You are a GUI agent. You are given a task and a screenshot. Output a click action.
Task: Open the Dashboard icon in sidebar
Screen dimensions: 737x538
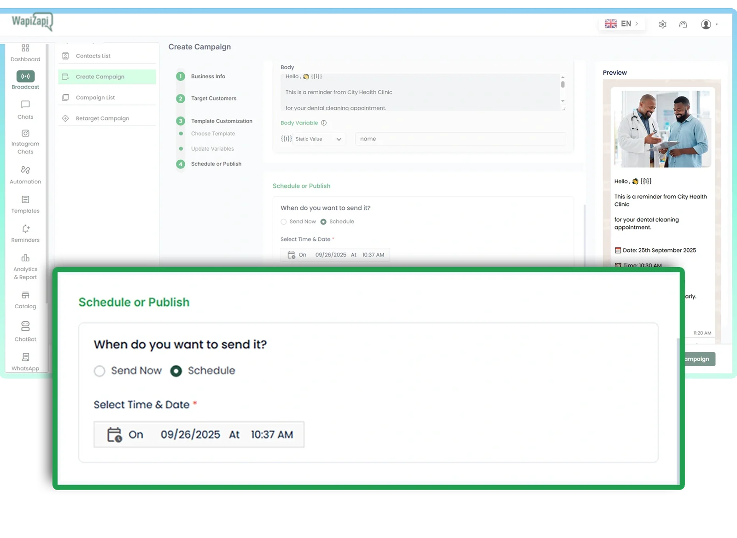pyautogui.click(x=25, y=48)
